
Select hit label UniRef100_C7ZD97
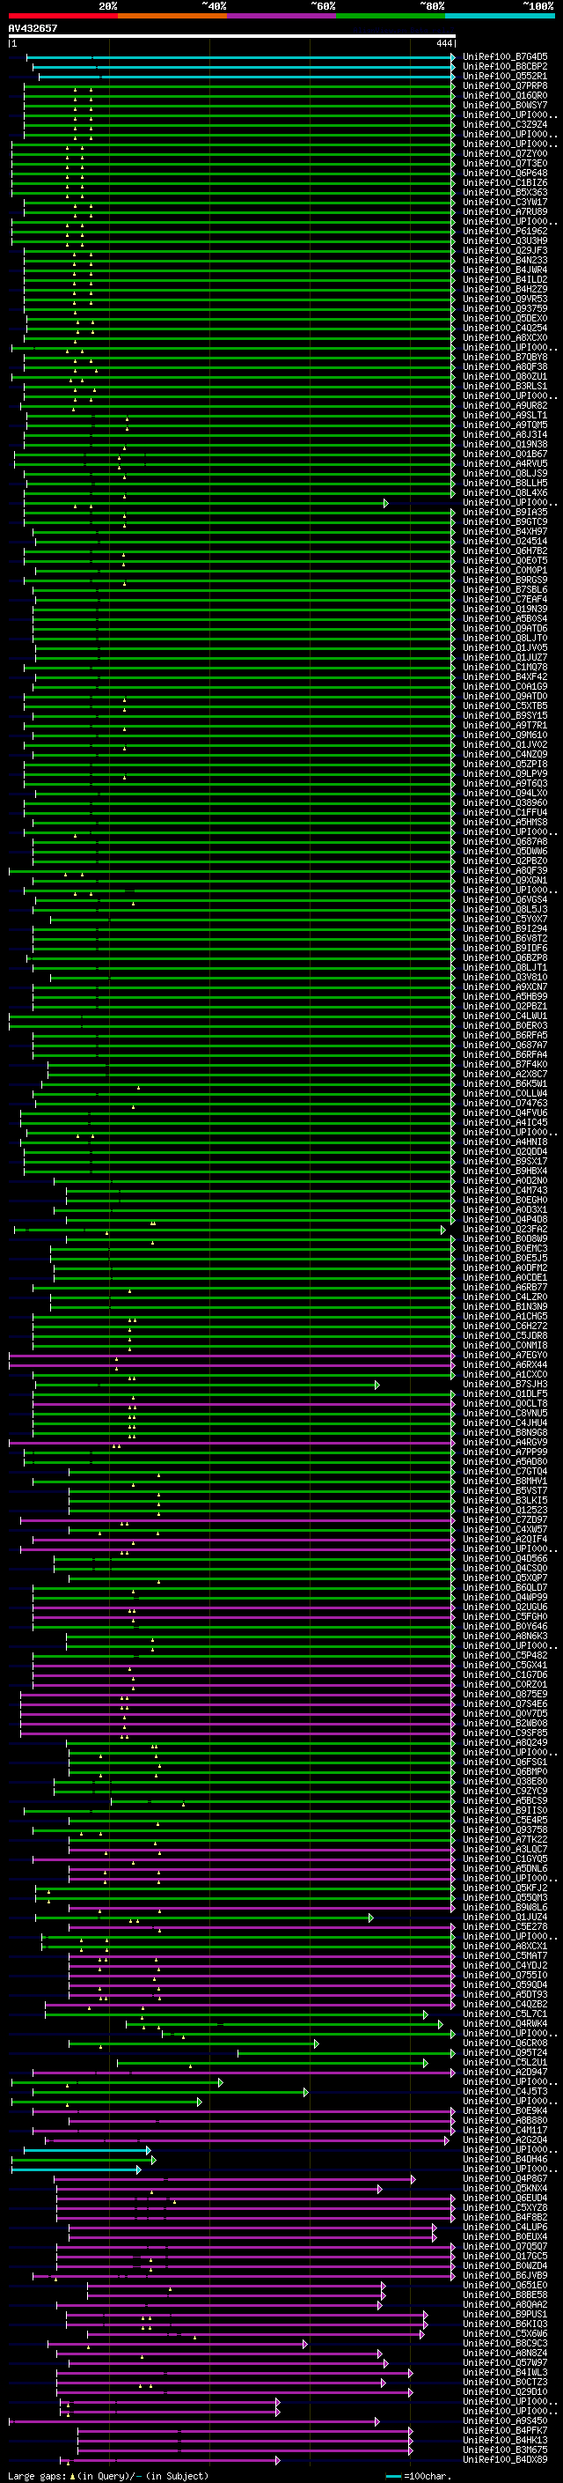coord(505,1520)
